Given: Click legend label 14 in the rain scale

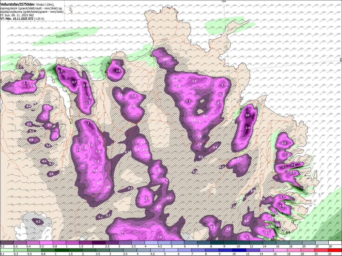Looking at the screenshot, I should [x=261, y=254].
